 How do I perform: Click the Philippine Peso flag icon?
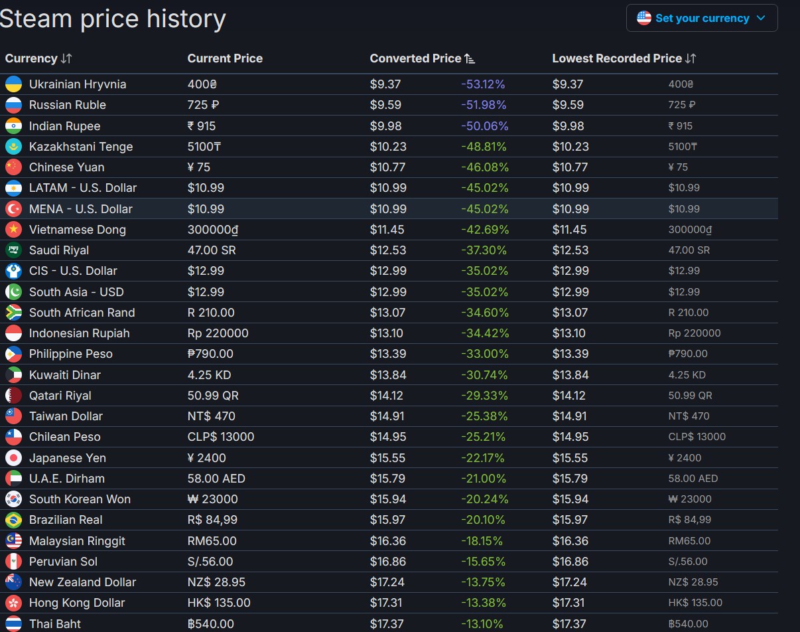13,354
